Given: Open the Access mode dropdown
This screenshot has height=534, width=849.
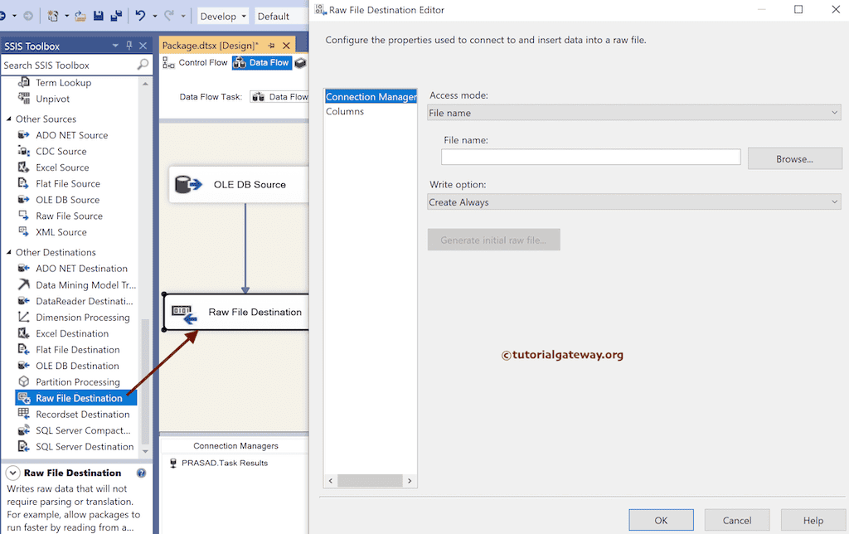Looking at the screenshot, I should [x=834, y=112].
